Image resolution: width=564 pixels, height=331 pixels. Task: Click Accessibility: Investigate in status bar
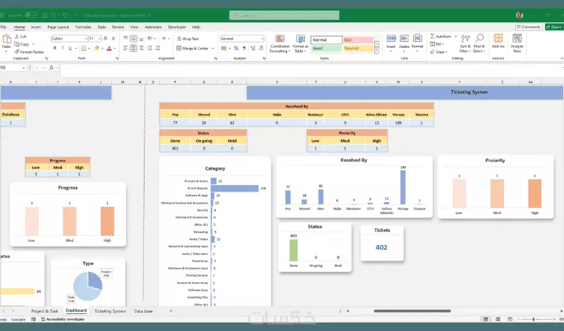coord(63,319)
